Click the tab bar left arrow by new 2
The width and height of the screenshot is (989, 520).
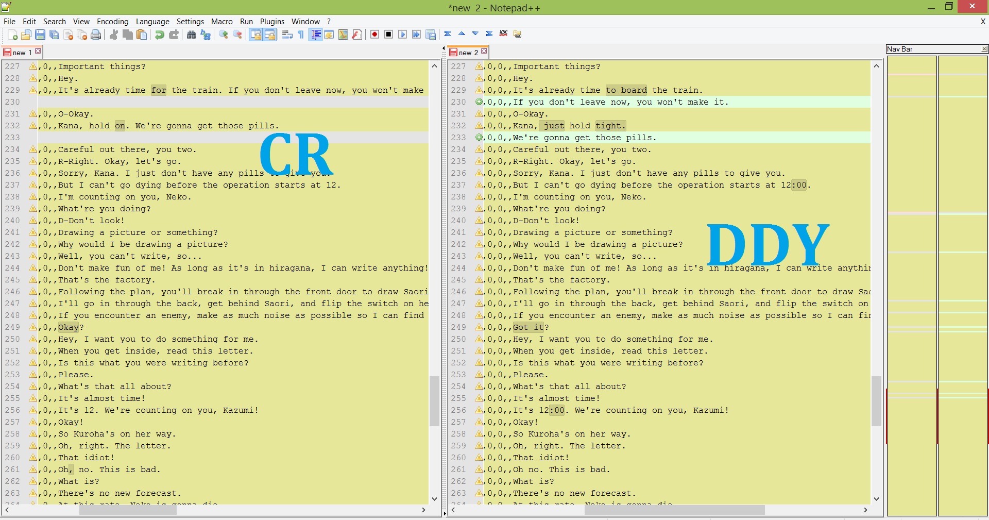point(444,48)
